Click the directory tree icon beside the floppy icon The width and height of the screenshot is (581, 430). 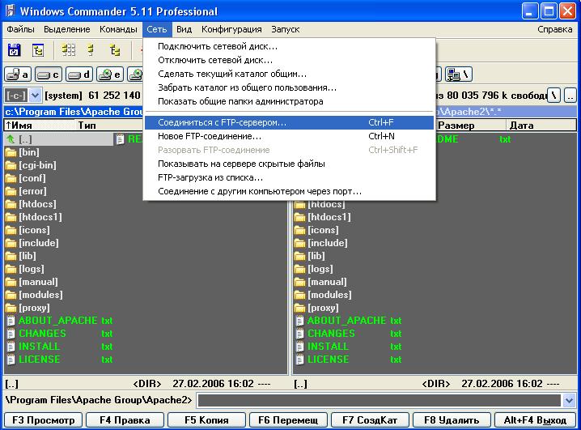click(x=38, y=50)
